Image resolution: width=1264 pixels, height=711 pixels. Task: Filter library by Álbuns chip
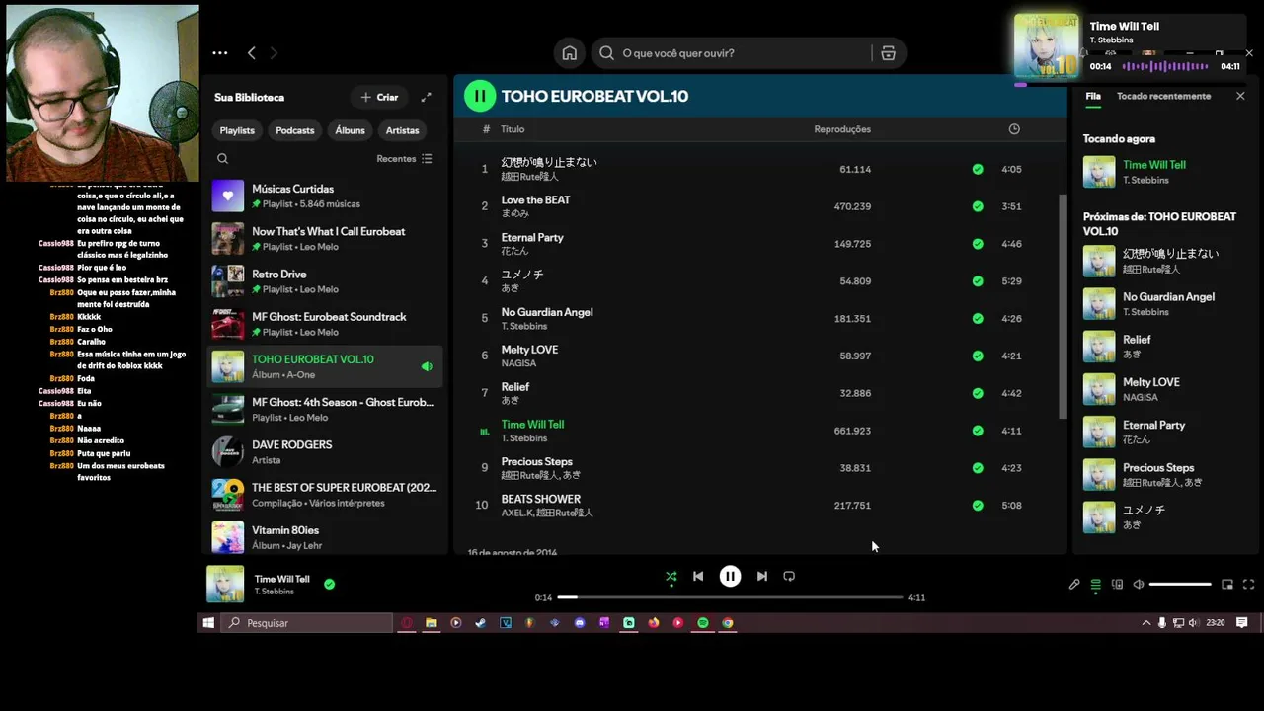350,130
